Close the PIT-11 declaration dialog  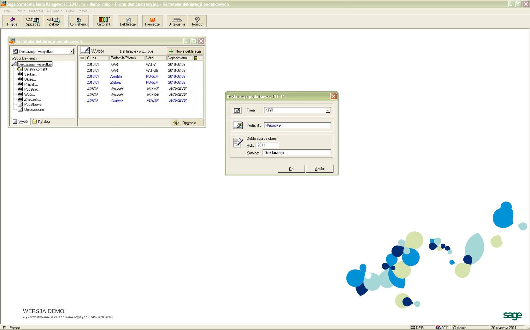coord(333,96)
